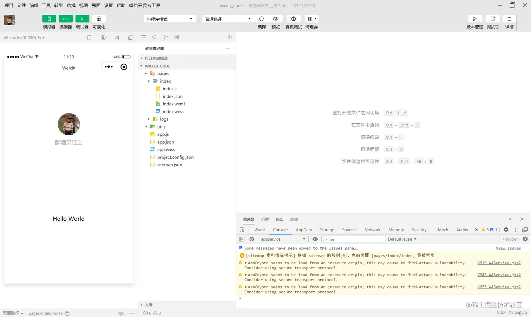Image resolution: width=531 pixels, height=317 pixels.
Task: Toggle the Simulator (模拟器) panel button
Action: [49, 19]
